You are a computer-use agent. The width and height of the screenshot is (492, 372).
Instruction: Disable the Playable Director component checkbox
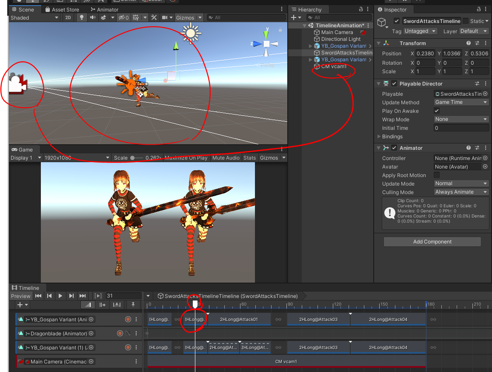tap(395, 83)
